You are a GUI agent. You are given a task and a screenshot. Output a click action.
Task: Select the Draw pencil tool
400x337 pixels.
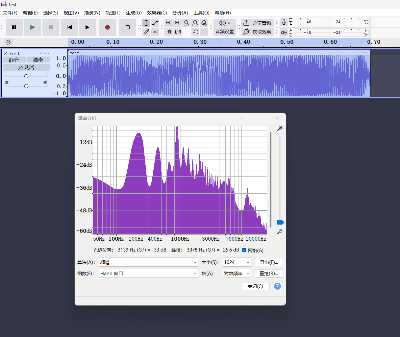pyautogui.click(x=146, y=32)
